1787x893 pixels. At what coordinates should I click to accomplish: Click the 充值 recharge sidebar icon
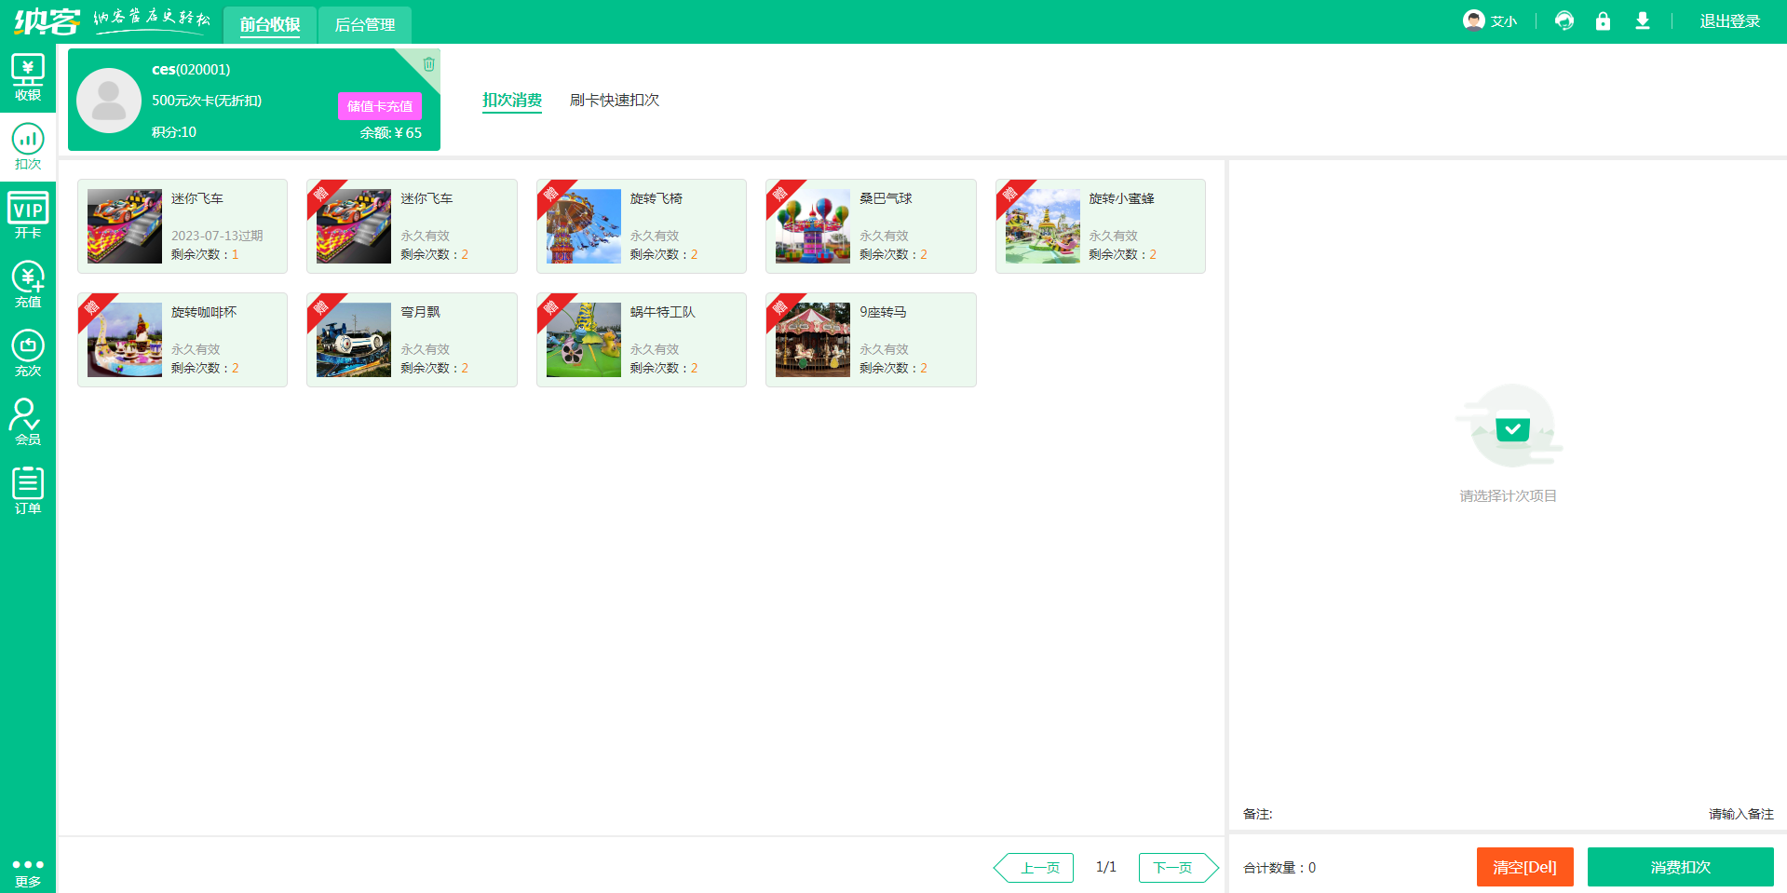28,285
